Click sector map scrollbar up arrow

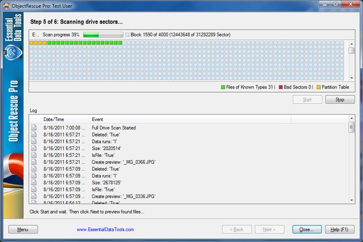click(x=351, y=44)
